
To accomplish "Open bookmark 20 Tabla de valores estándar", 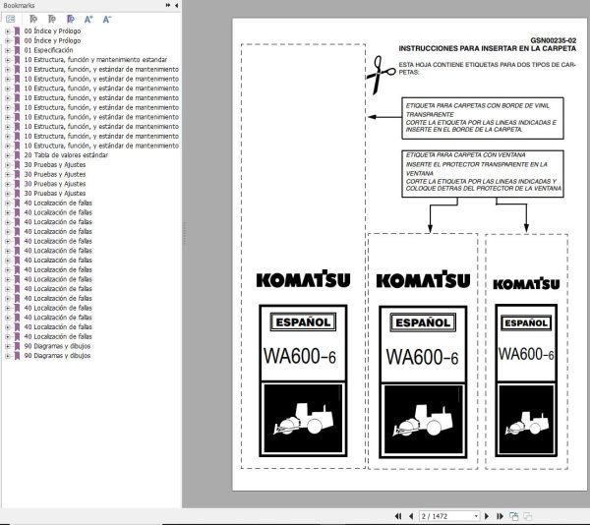I will 66,155.
